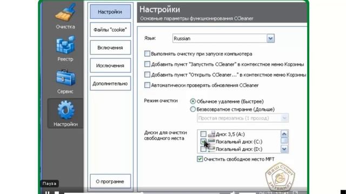Check "Открыть CCleaner..." Recycle Bin menu option
Image resolution: width=346 pixels, height=194 pixels.
tap(147, 74)
